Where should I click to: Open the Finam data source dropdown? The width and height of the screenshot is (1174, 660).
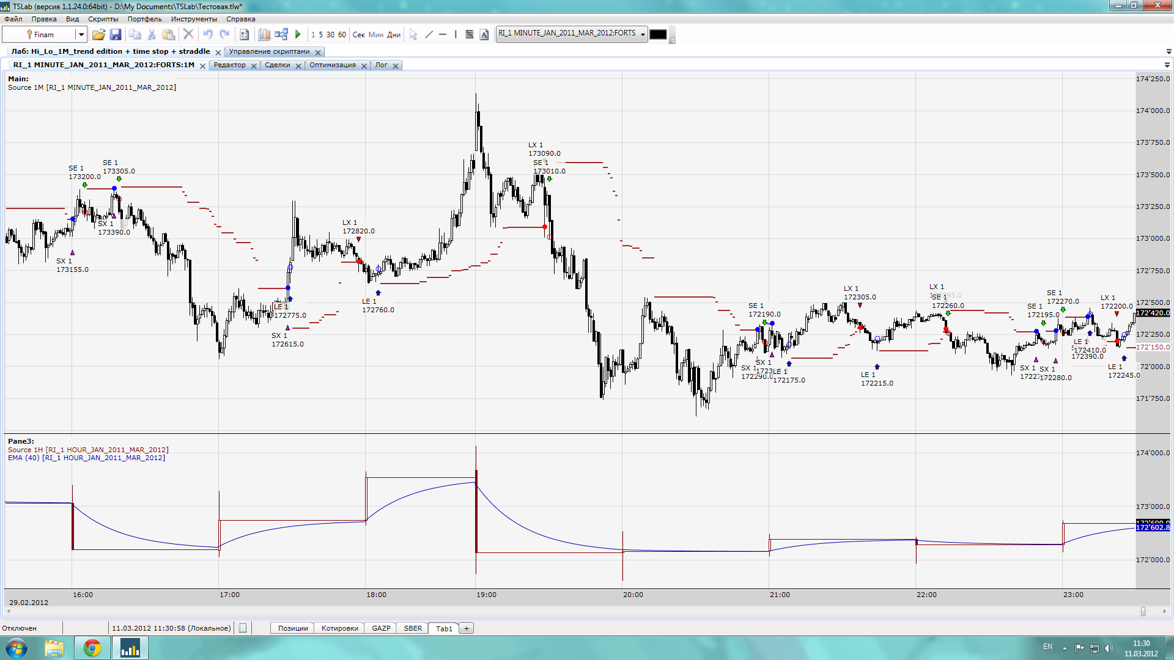pyautogui.click(x=81, y=35)
